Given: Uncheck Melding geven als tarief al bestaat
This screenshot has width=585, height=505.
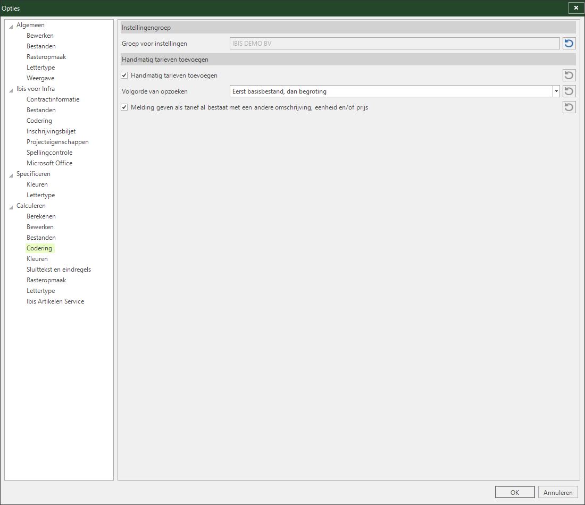Looking at the screenshot, I should click(124, 107).
